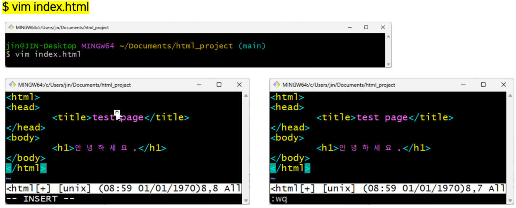
Task: Maximize the right vim window
Action: point(483,85)
